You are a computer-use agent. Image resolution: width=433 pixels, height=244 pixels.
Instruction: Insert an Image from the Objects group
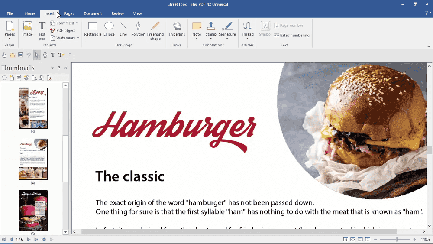(x=27, y=29)
